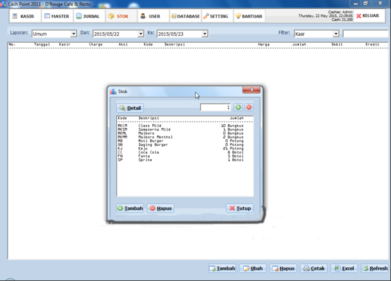Export with the Excel button
Viewport: 391px width, 281px height.
(344, 268)
